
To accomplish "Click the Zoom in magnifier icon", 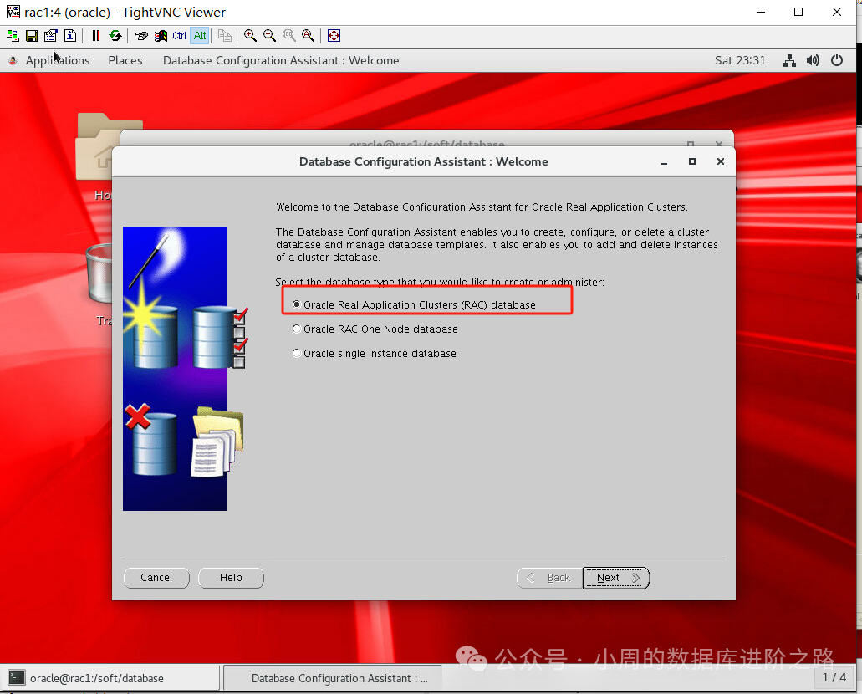I will (250, 36).
